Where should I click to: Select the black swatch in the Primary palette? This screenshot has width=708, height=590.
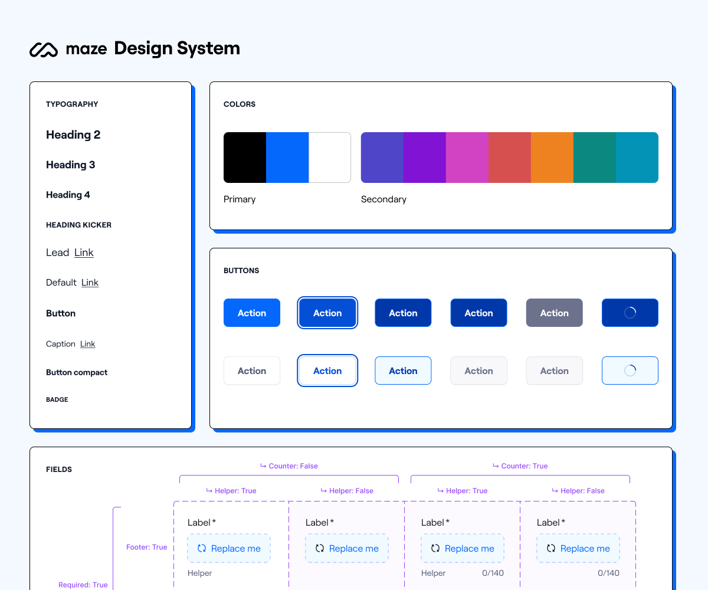point(245,157)
